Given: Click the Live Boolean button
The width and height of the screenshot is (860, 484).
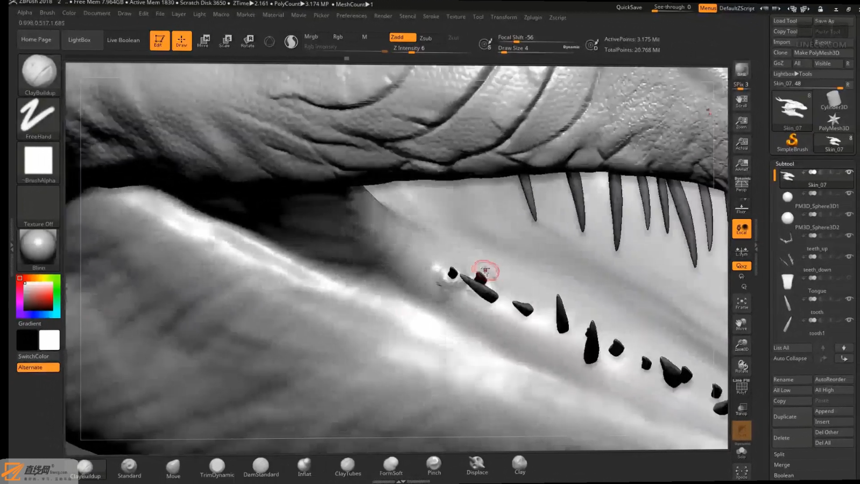Looking at the screenshot, I should [x=123, y=40].
